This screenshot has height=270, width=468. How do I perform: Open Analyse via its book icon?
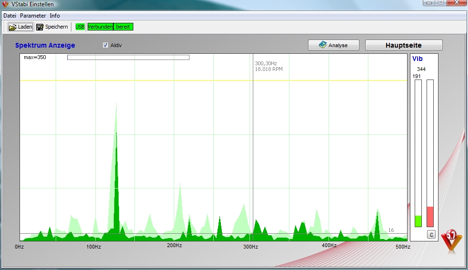[323, 45]
